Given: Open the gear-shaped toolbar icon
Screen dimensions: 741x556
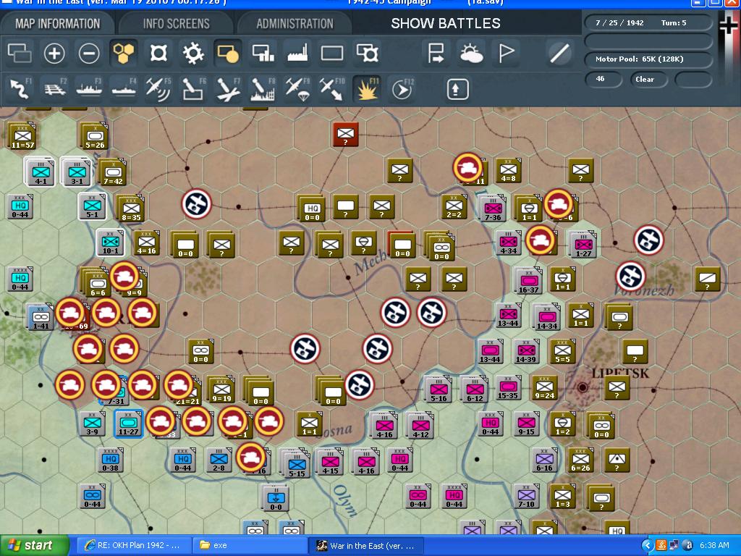Looking at the screenshot, I should click(193, 53).
